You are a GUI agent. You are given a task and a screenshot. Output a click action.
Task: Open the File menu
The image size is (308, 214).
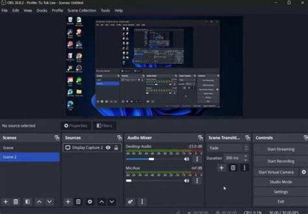point(5,10)
